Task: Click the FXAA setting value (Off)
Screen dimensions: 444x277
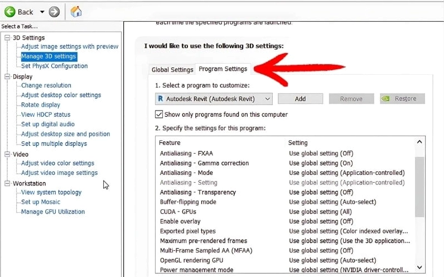Action: [321, 154]
